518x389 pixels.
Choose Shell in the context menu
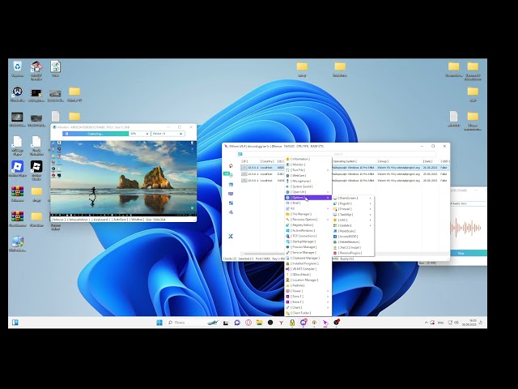tap(308, 203)
